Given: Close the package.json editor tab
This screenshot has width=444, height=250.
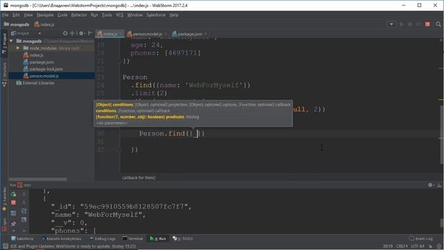Looking at the screenshot, I should (x=205, y=34).
